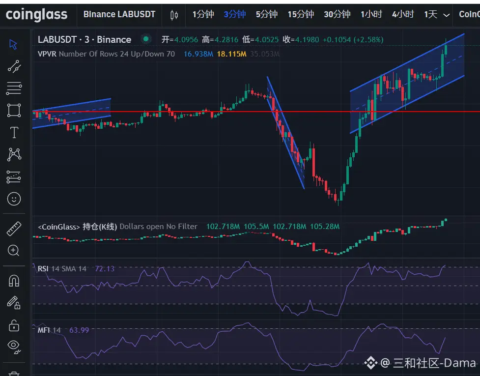
Task: Open the candlestick chart type selector
Action: [x=174, y=15]
